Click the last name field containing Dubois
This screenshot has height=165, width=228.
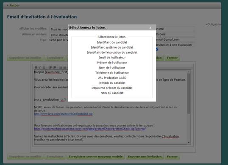(x=175, y=34)
